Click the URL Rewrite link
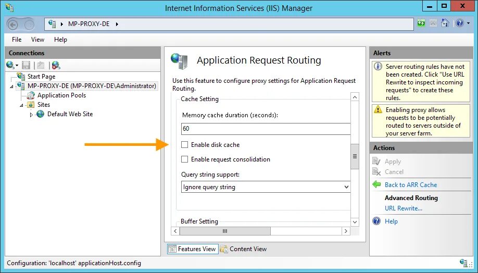 pyautogui.click(x=403, y=208)
